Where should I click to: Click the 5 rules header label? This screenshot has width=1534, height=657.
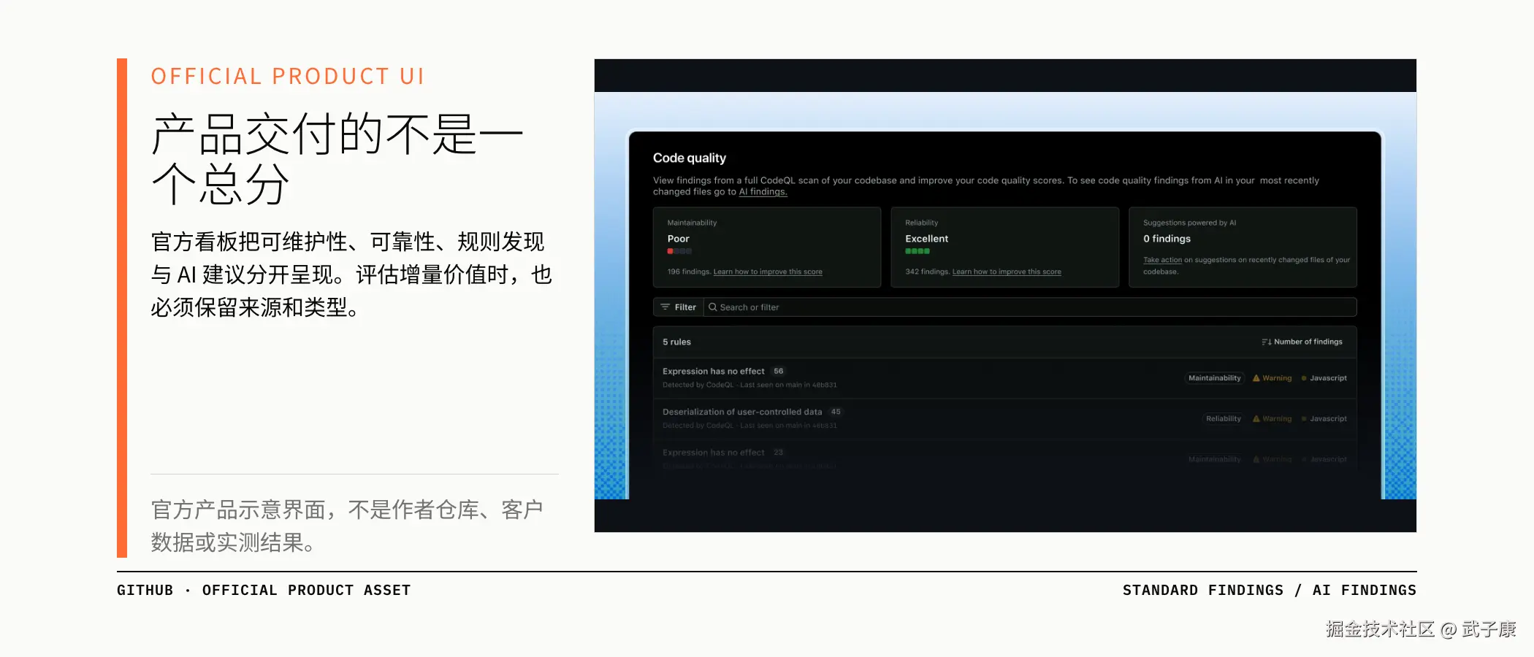tap(677, 342)
